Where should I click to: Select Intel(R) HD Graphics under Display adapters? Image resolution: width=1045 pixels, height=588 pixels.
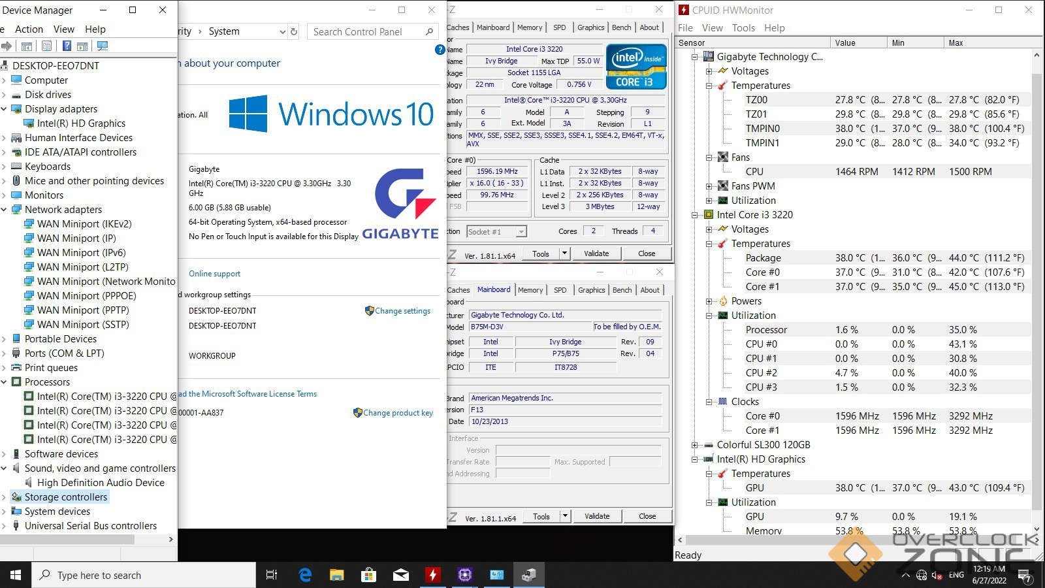pyautogui.click(x=81, y=123)
